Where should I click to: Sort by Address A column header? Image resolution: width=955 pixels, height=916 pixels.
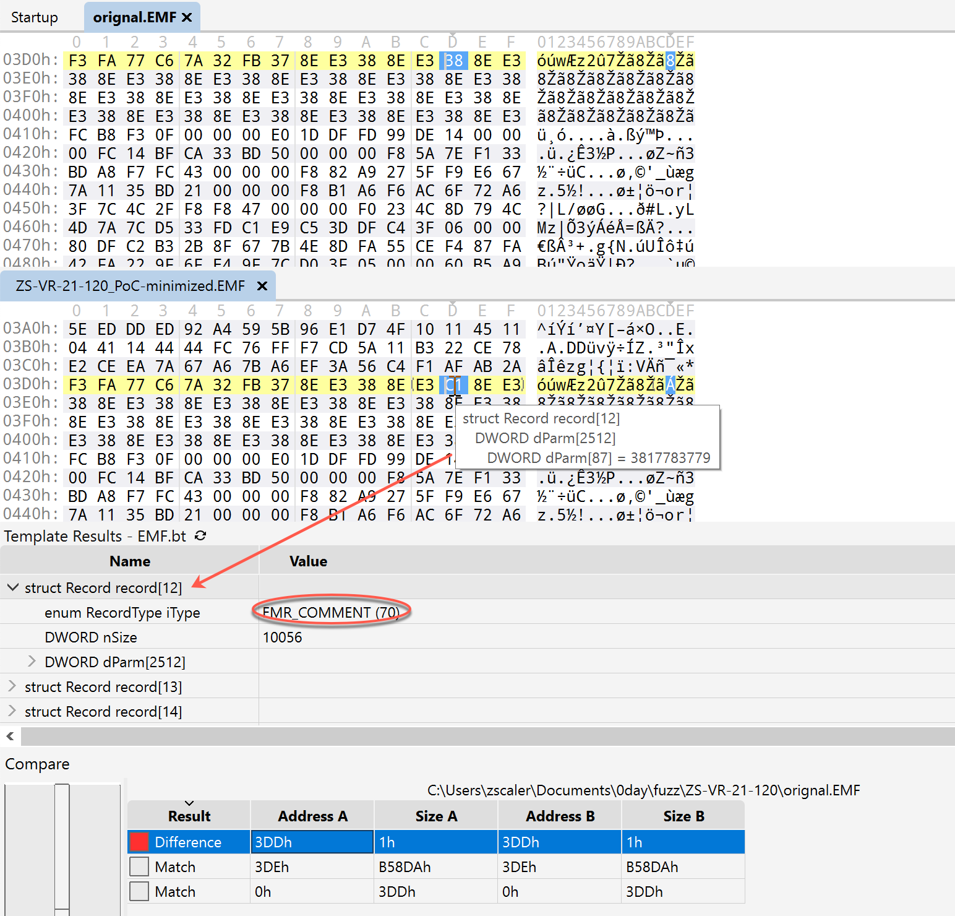click(312, 816)
